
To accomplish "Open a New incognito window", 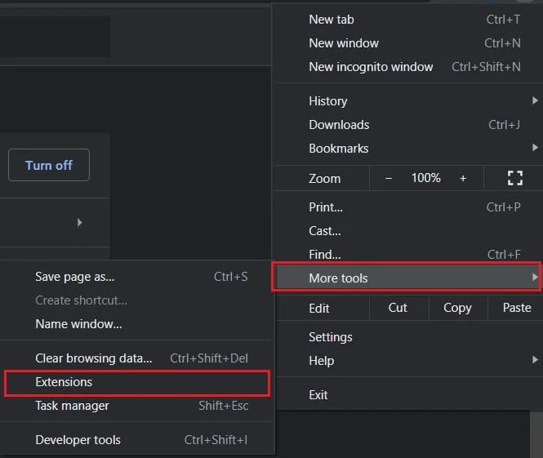I will [371, 67].
